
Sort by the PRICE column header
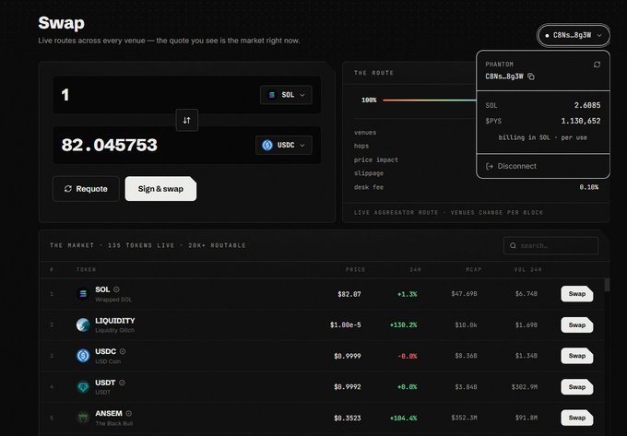pyautogui.click(x=355, y=269)
